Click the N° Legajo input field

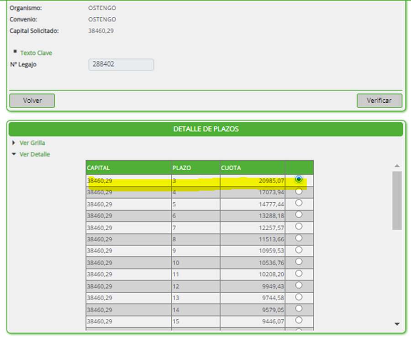(121, 64)
